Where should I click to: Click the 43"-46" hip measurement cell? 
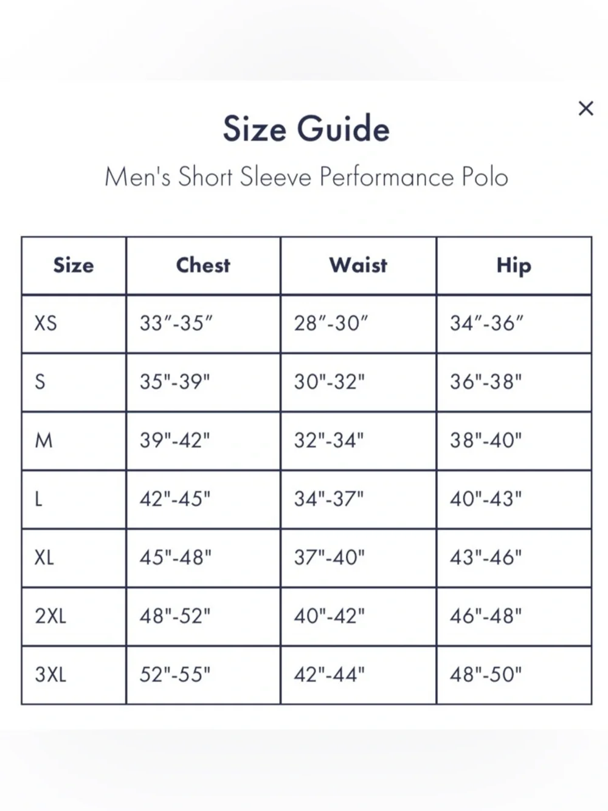point(514,557)
